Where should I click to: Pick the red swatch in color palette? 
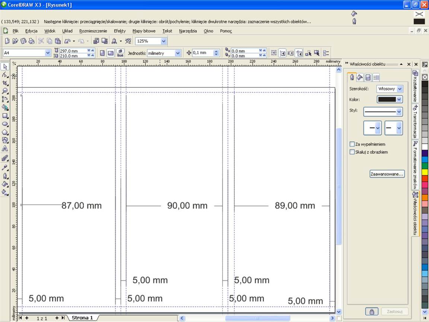[x=425, y=179]
